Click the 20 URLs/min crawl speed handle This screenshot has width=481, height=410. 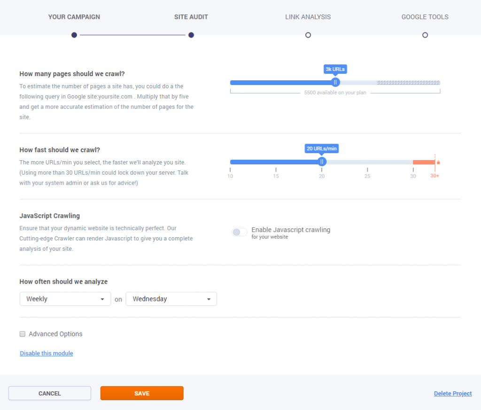(x=321, y=162)
